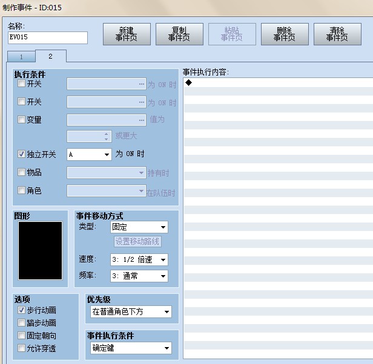Open the 频率 dropdown showing 通常
373x364 pixels.
click(139, 276)
